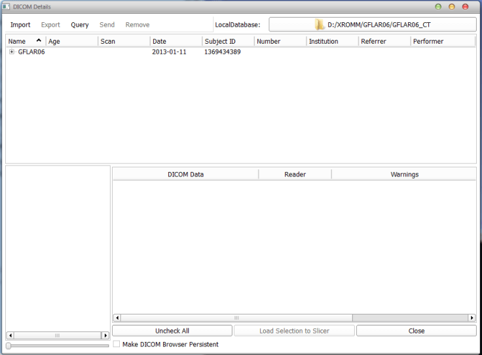Sort by the Scan column header
Image resolution: width=482 pixels, height=355 pixels.
click(124, 41)
